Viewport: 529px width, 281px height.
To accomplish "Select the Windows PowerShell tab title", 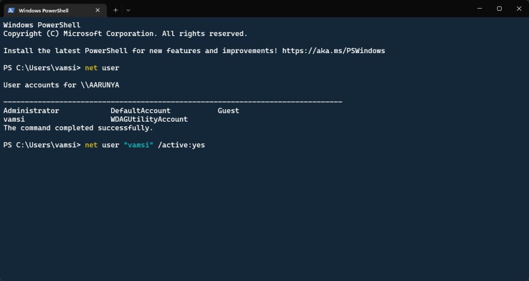I will tap(43, 10).
